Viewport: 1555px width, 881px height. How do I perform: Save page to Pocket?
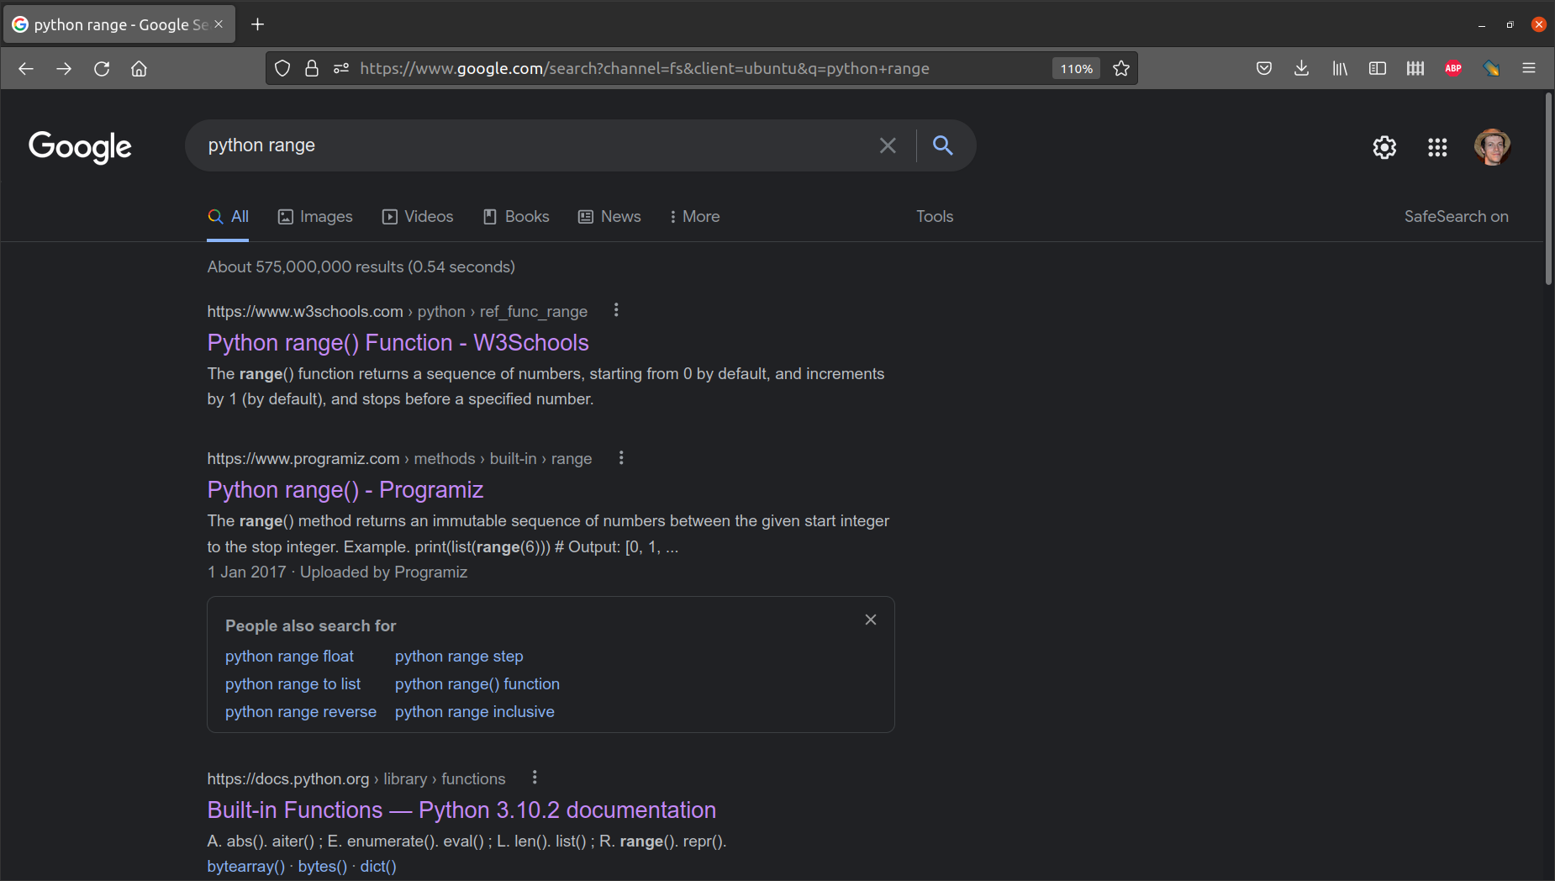[1264, 69]
